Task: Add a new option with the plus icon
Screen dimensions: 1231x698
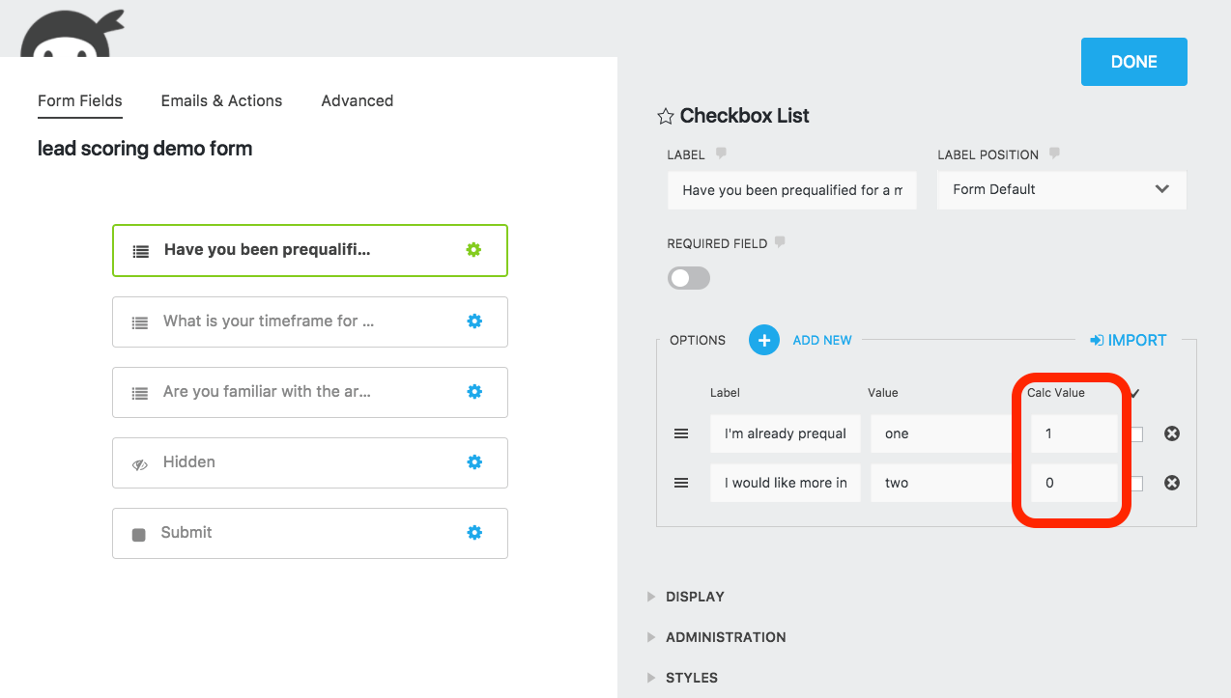Action: coord(763,340)
